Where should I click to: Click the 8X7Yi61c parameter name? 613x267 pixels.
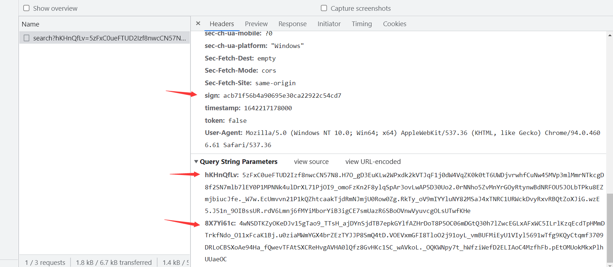point(220,223)
